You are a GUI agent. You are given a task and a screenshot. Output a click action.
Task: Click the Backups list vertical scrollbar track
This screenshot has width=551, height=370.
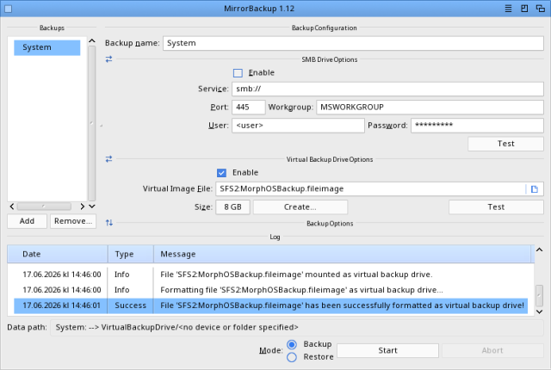pos(92,123)
